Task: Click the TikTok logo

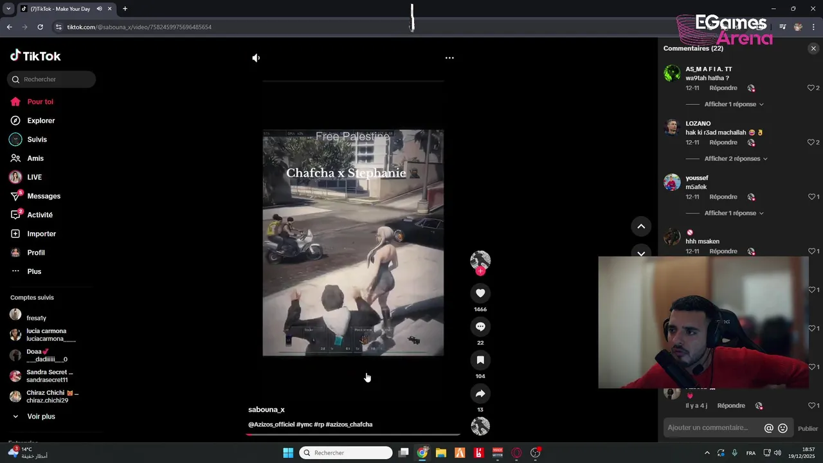Action: 35,56
